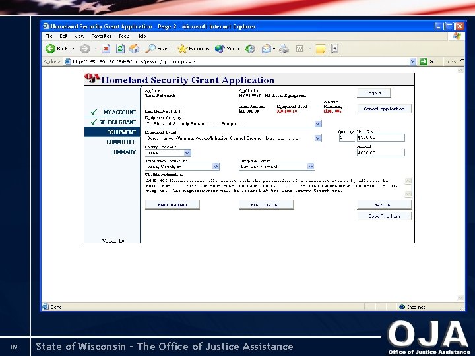Image resolution: width=475 pixels, height=356 pixels.
Task: Open the Help menu
Action: (x=141, y=36)
